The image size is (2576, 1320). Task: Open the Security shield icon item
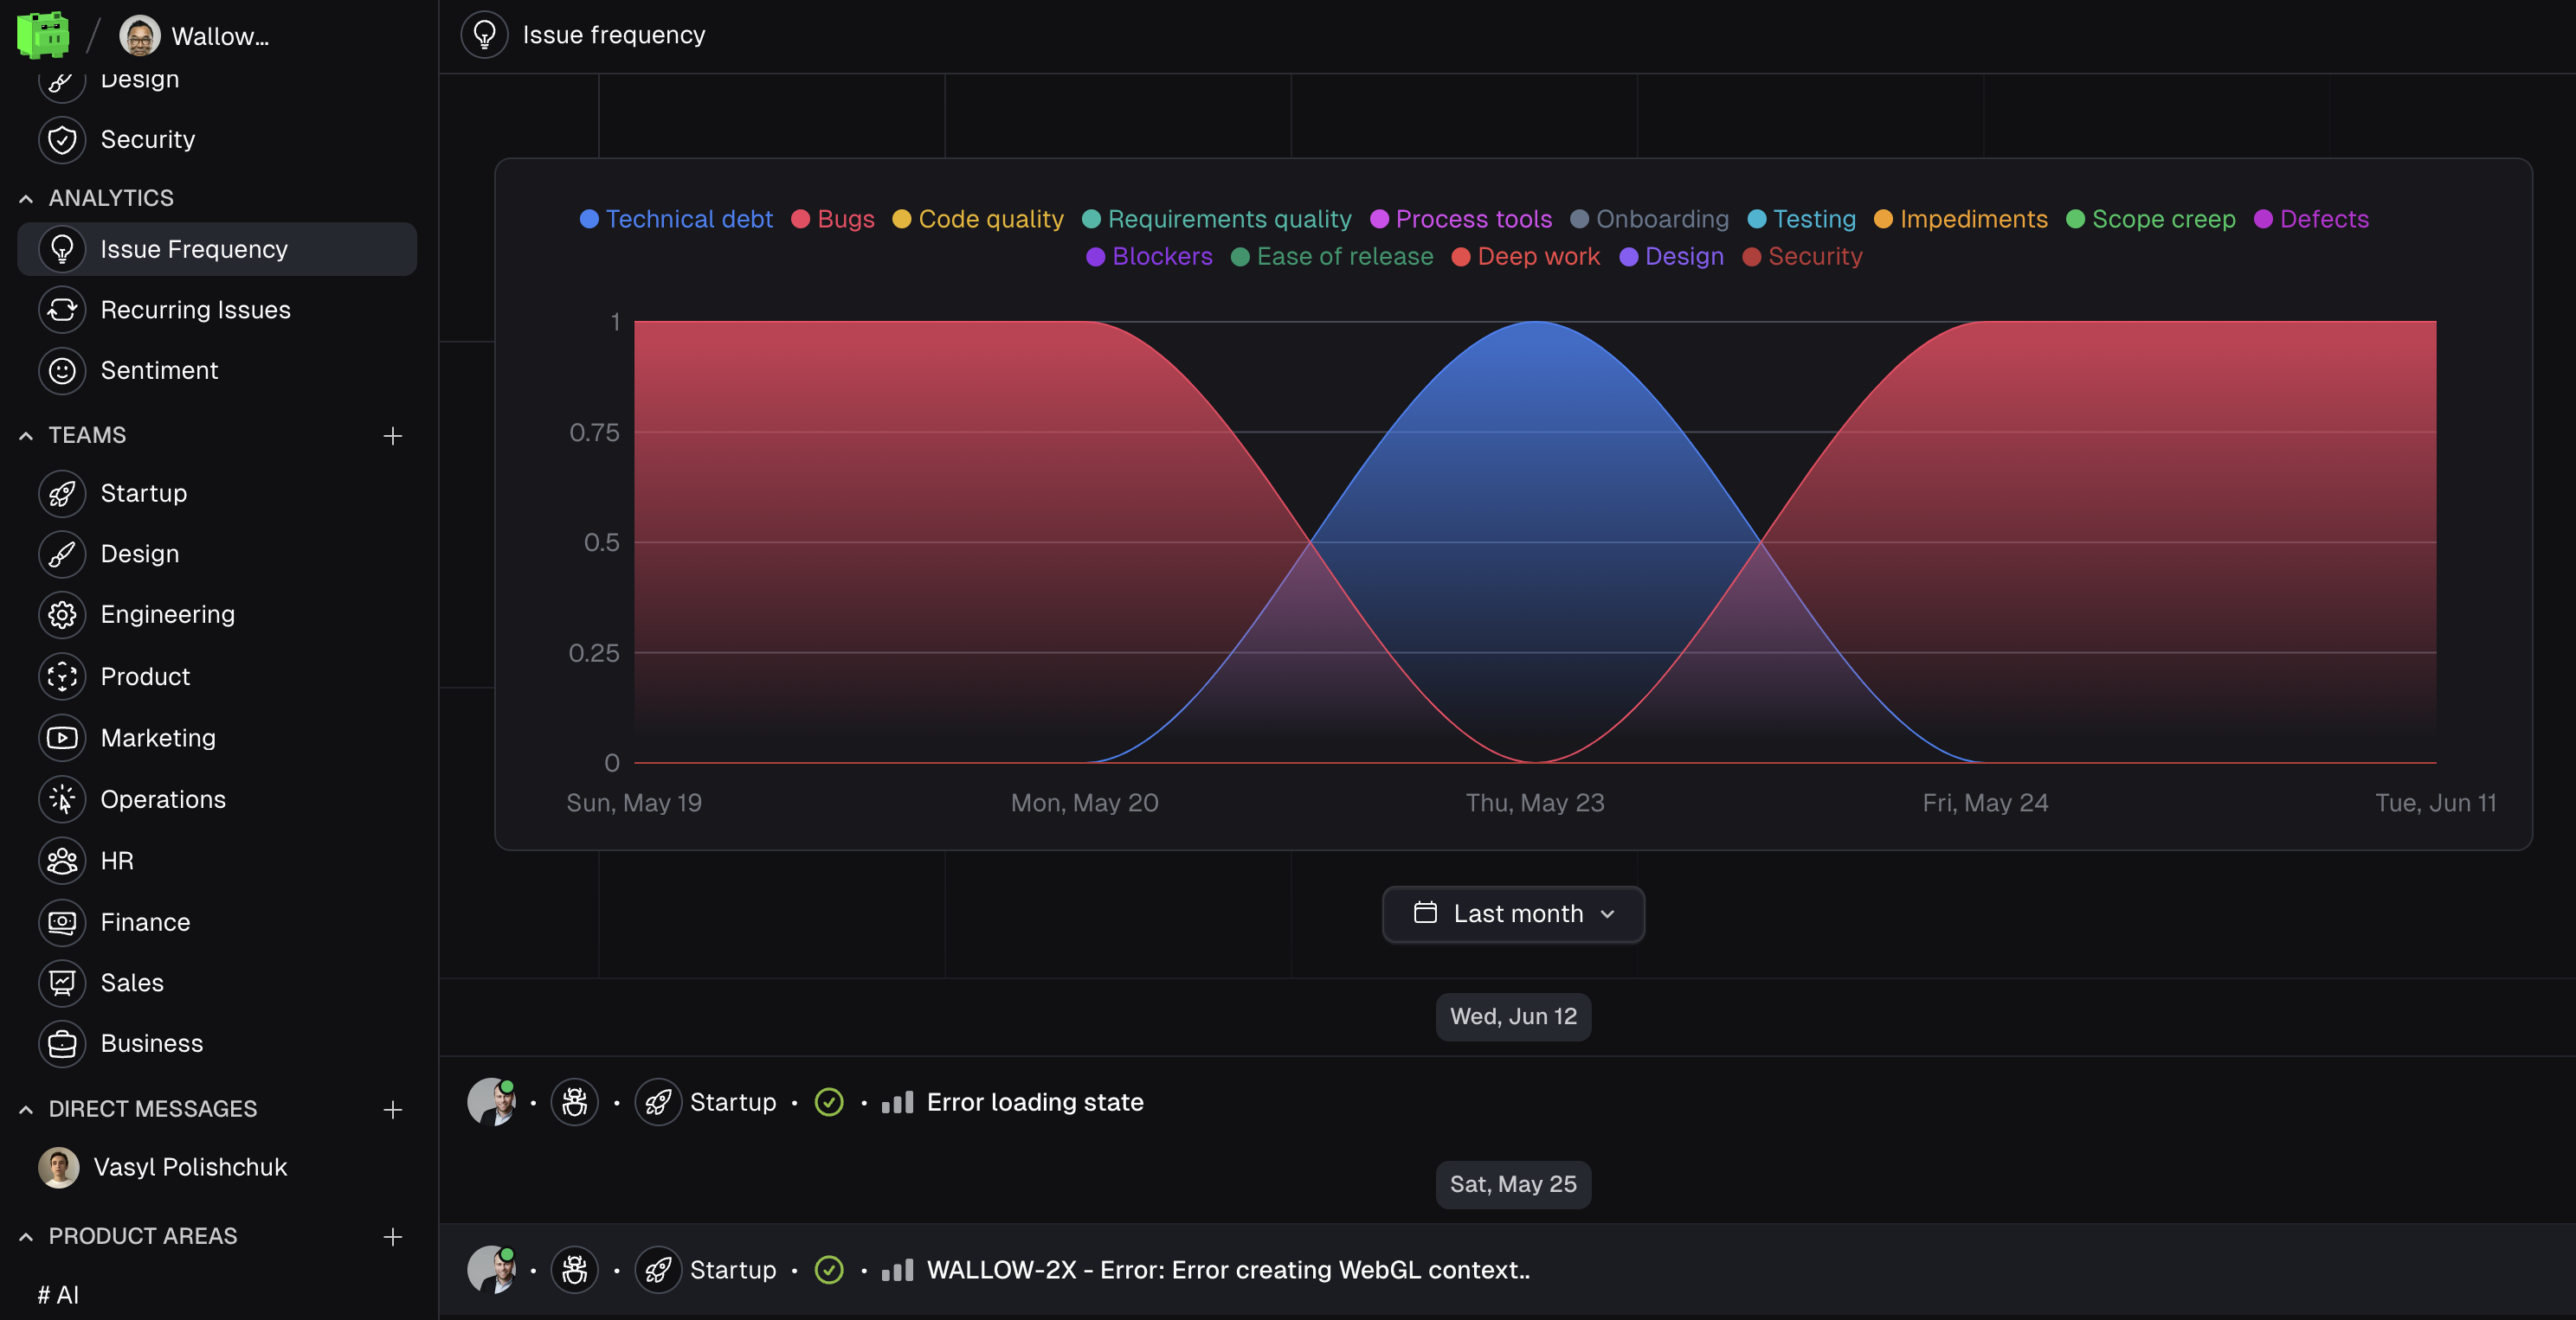pyautogui.click(x=62, y=140)
